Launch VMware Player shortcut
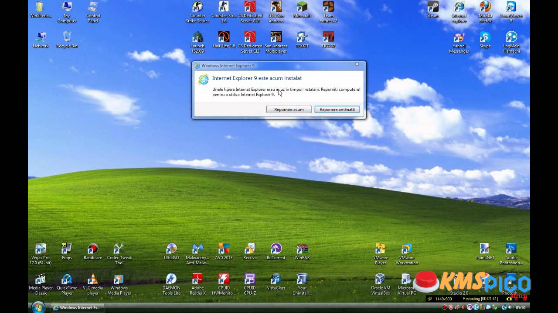Image resolution: width=558 pixels, height=313 pixels. [381, 254]
